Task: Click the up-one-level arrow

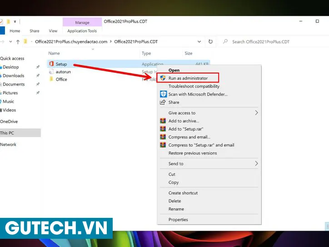Action: tap(18, 42)
